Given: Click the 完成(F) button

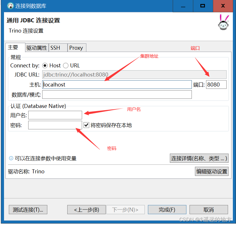Looking at the screenshot, I should [167, 210].
